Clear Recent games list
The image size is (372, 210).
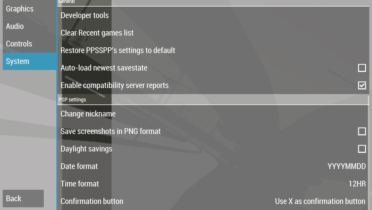[x=97, y=33]
